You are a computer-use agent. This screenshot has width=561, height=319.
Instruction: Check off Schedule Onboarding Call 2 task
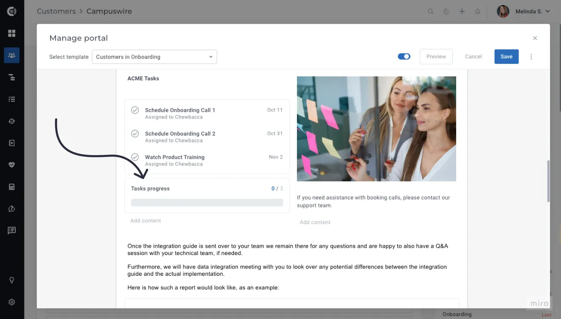pos(135,133)
